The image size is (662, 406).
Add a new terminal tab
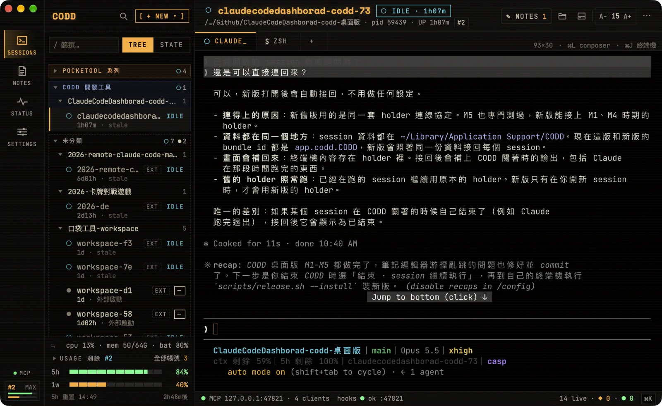pyautogui.click(x=311, y=41)
